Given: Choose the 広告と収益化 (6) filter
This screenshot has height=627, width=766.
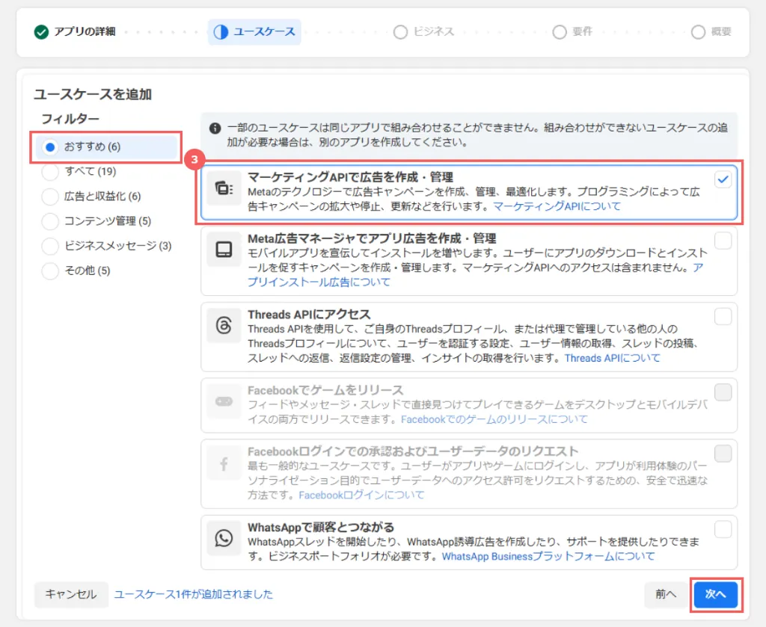Looking at the screenshot, I should point(50,197).
